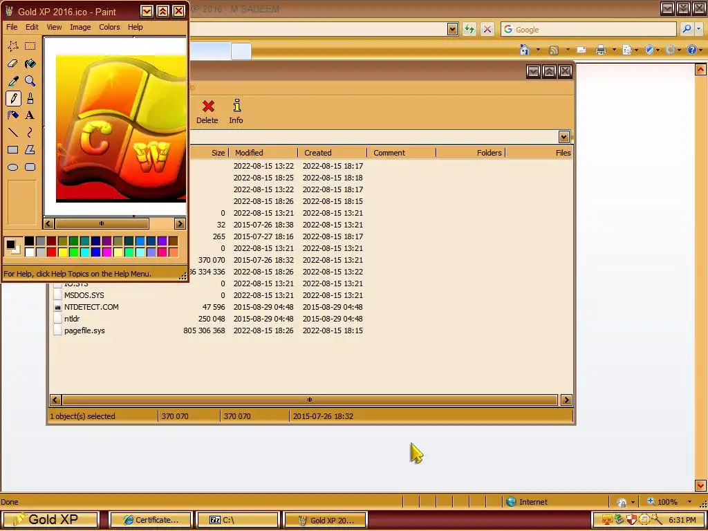Click the Read Mail envelope icon

pyautogui.click(x=581, y=50)
